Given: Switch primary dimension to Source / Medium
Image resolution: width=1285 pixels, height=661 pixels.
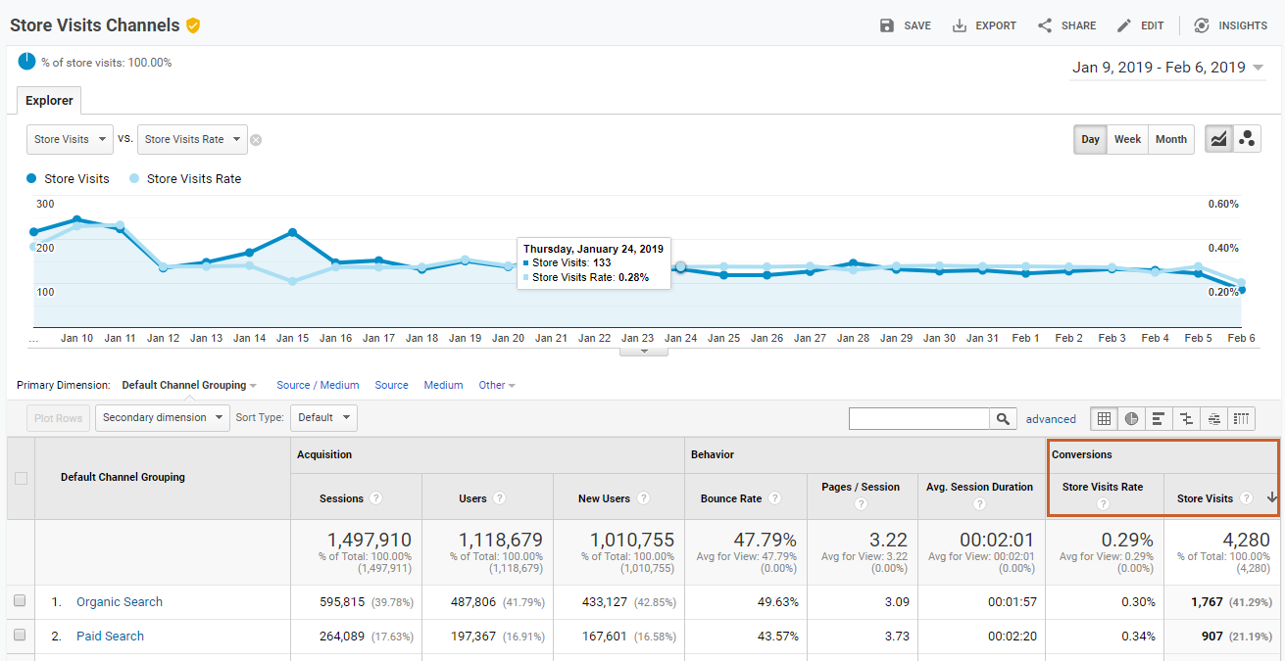Looking at the screenshot, I should coord(318,385).
